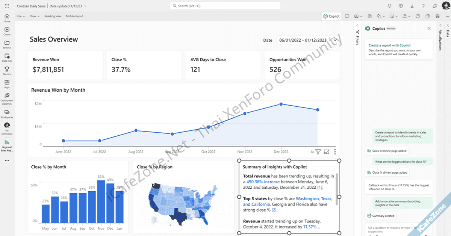Image resolution: width=451 pixels, height=236 pixels.
Task: Click the summary box scrollbar
Action: pos(337,190)
